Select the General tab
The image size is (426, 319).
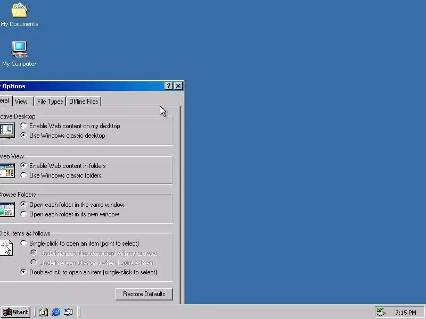click(x=5, y=100)
